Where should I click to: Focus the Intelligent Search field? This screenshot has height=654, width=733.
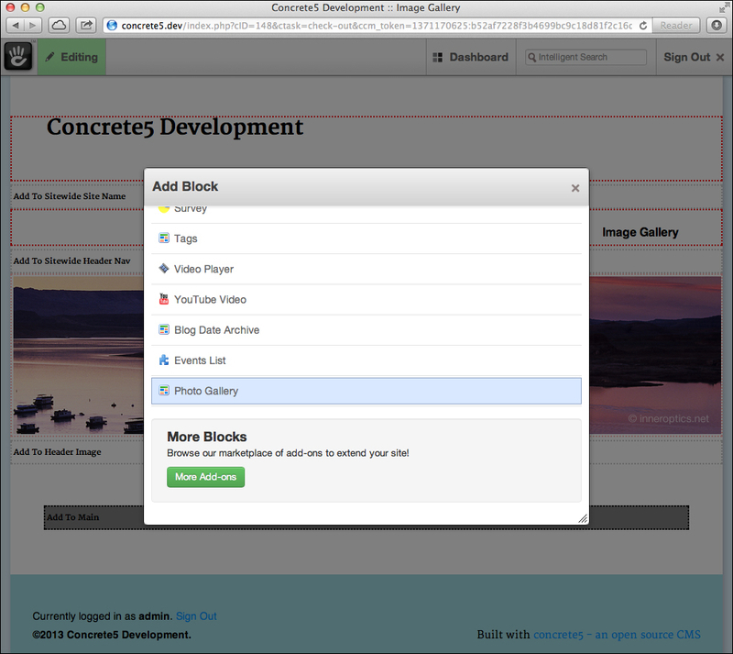pyautogui.click(x=585, y=57)
